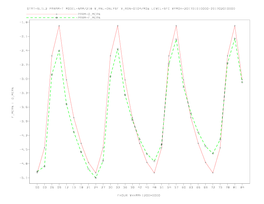Click the x-axis tick label 63

191,187
